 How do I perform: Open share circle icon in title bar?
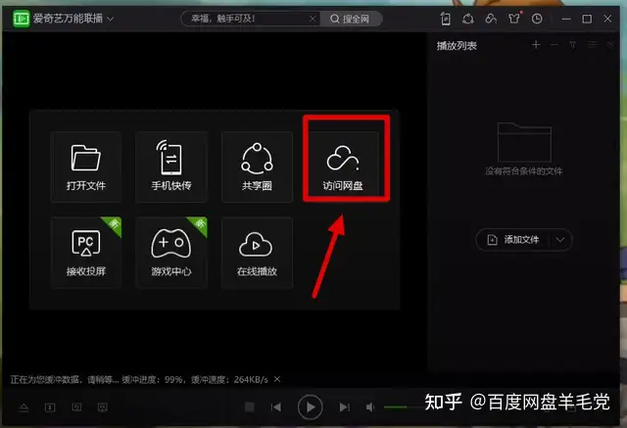[468, 19]
